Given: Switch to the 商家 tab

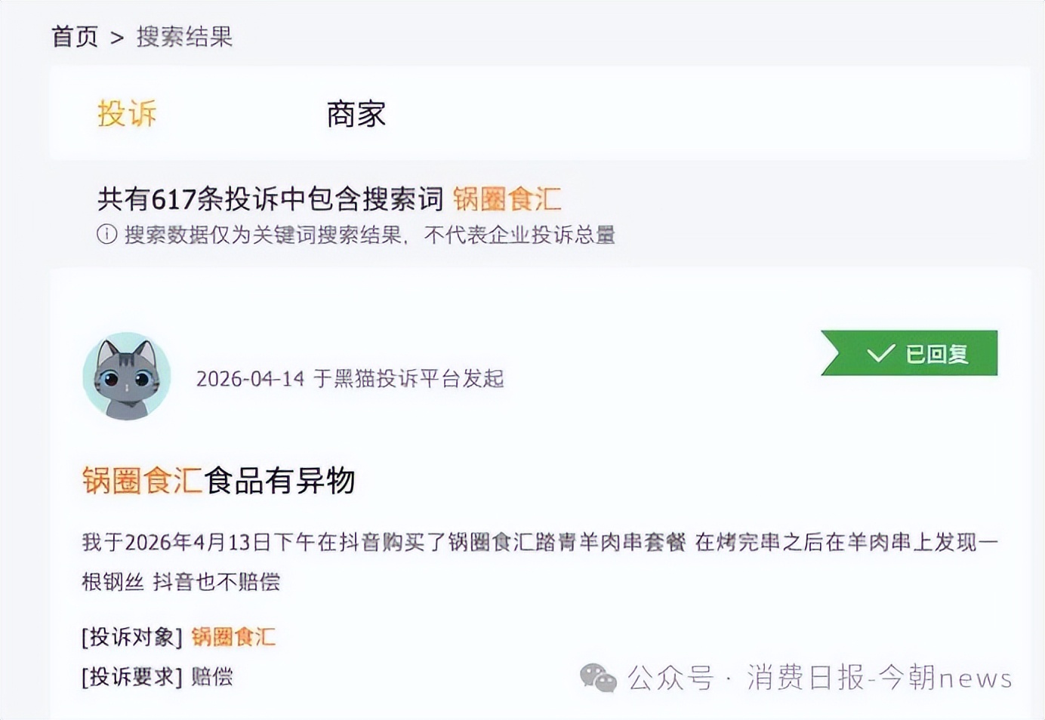Looking at the screenshot, I should pyautogui.click(x=356, y=115).
